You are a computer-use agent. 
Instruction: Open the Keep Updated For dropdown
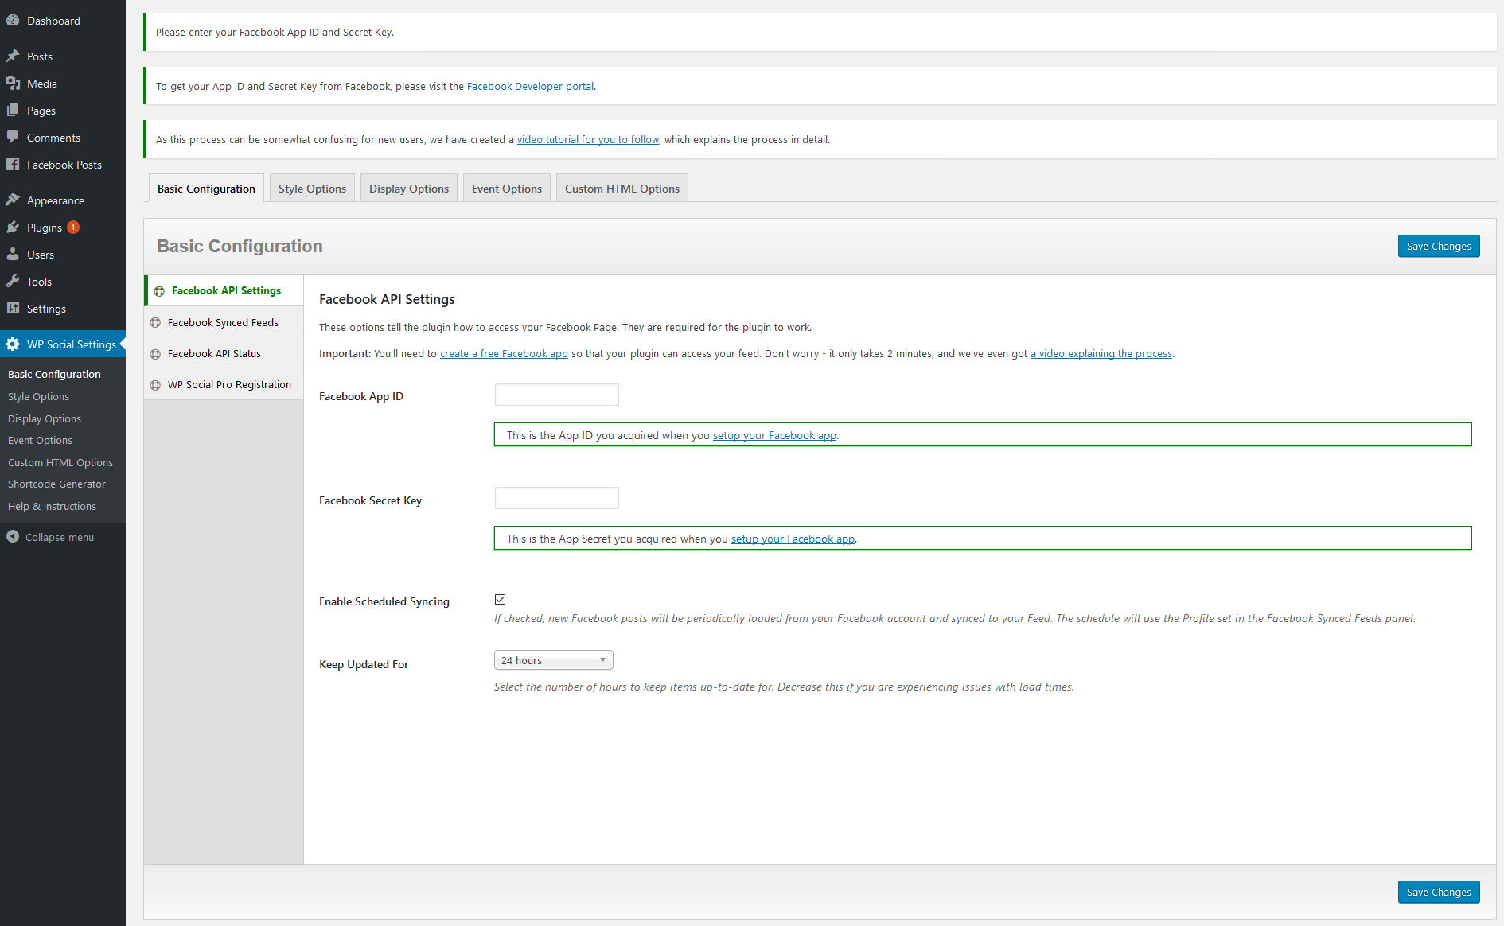pyautogui.click(x=553, y=660)
